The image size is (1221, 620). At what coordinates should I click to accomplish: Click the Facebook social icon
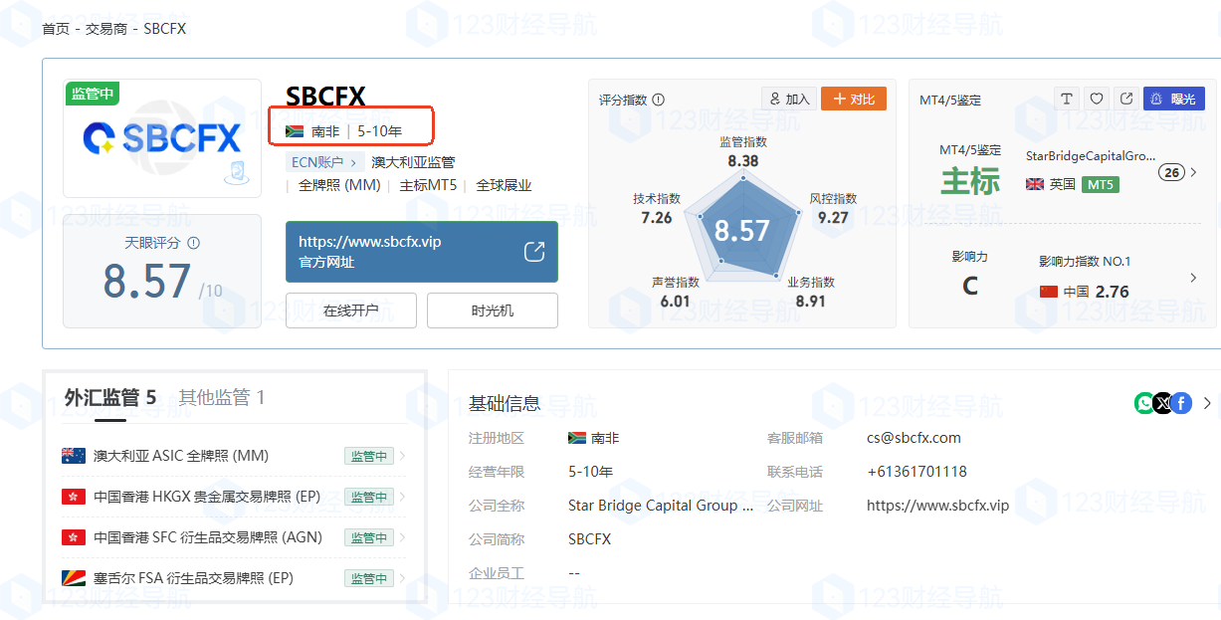[x=1181, y=403]
